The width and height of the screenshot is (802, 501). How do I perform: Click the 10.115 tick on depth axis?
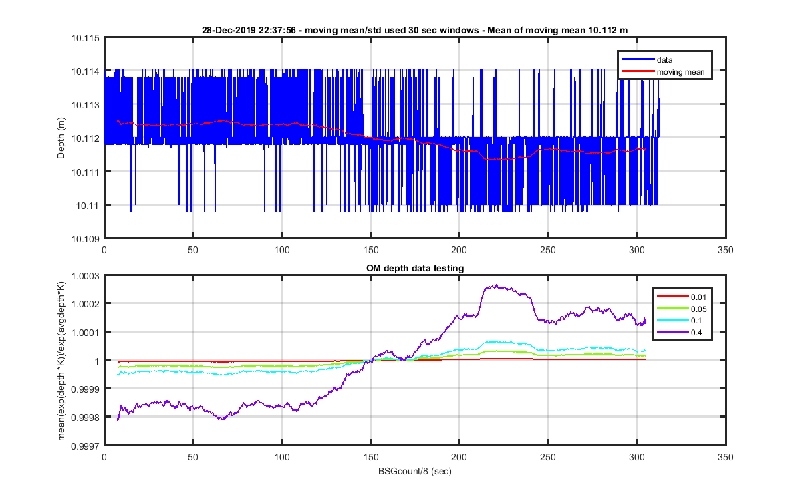click(x=86, y=38)
